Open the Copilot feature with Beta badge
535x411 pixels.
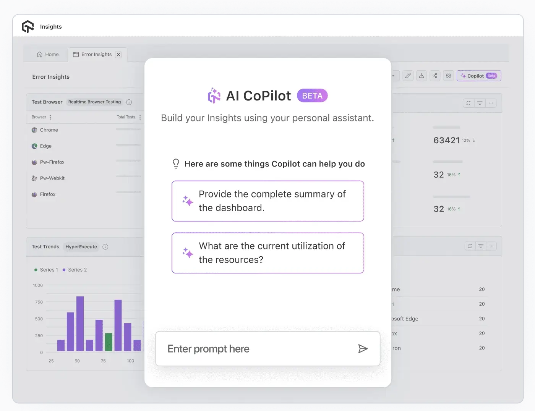click(478, 76)
